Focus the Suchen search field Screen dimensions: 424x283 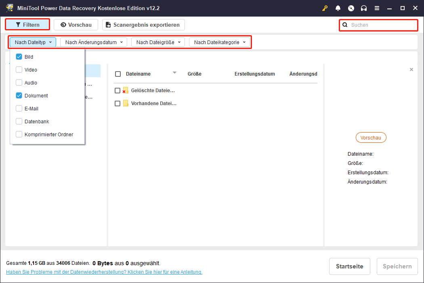(x=379, y=25)
